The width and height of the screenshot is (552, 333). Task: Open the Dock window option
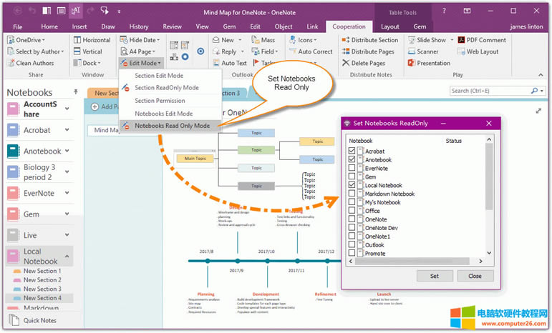87,63
